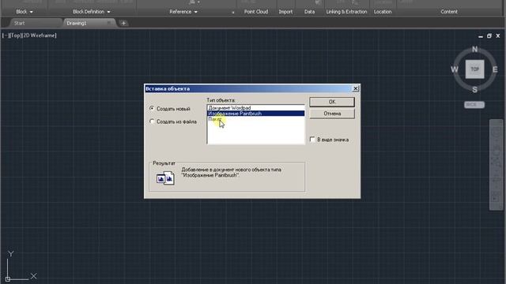Open the 'Top' view controls menu
This screenshot has width=506, height=284.
click(x=15, y=35)
